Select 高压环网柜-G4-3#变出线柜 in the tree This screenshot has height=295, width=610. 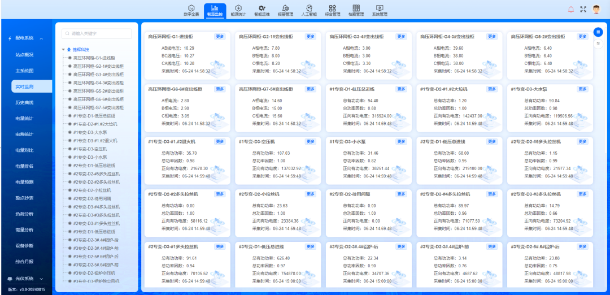click(x=98, y=83)
